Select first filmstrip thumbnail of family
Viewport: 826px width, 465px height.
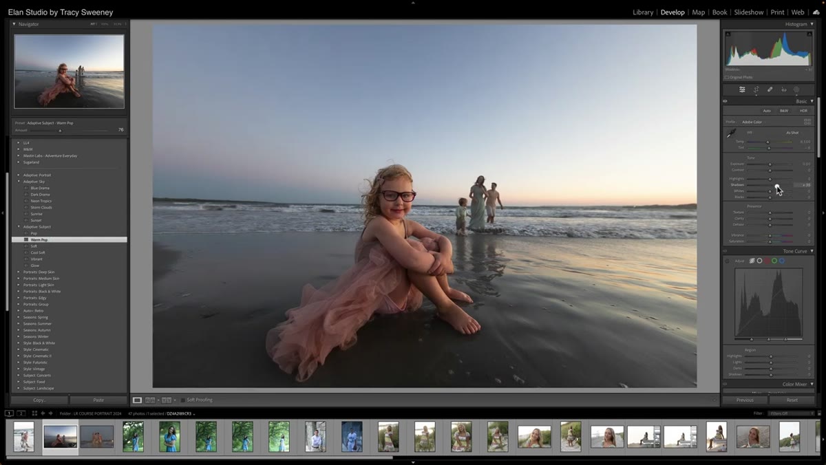point(24,437)
